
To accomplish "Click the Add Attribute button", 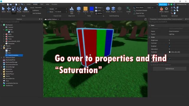I will tap(170, 69).
